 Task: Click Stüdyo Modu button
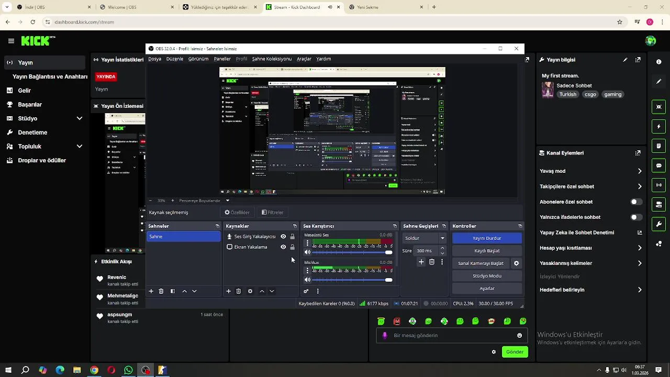(487, 276)
